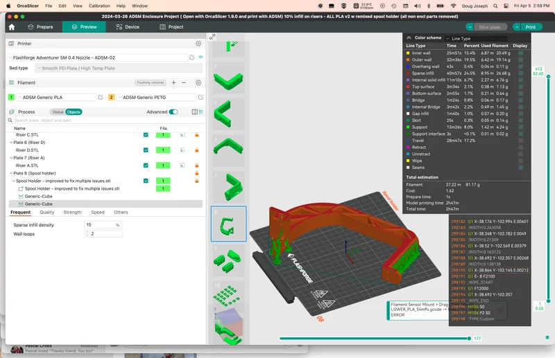Viewport: 555px width, 358px height.
Task: Edit AD5M Generic PLA preset icon
Action: coord(100,97)
